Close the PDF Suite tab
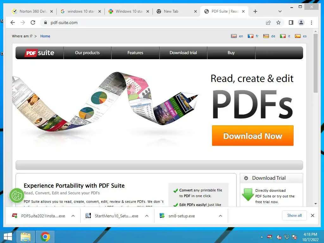Screen dimensions: 324x243 coord(243,11)
